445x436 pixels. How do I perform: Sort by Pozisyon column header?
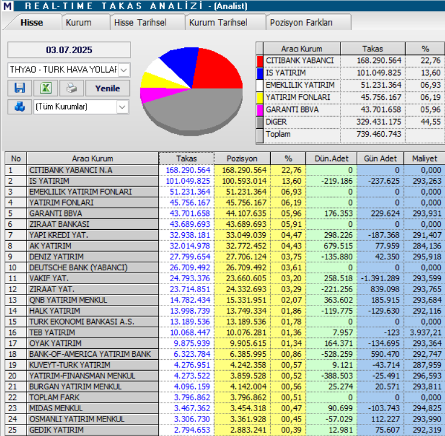[242, 158]
